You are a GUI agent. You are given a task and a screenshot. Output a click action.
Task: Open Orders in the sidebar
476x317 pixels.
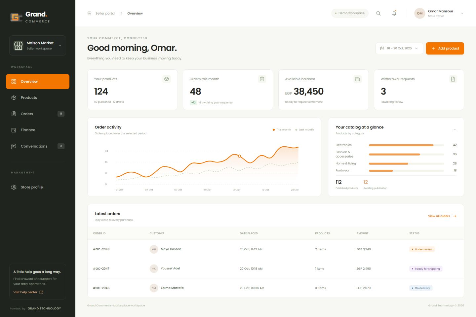[38, 114]
